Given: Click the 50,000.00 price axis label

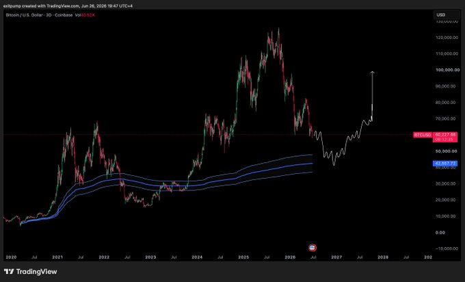Looking at the screenshot, I should (446, 151).
